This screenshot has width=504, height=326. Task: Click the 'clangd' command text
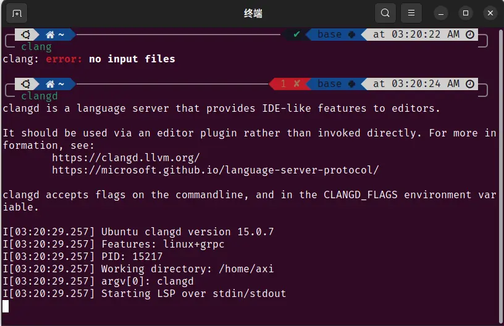click(x=39, y=96)
